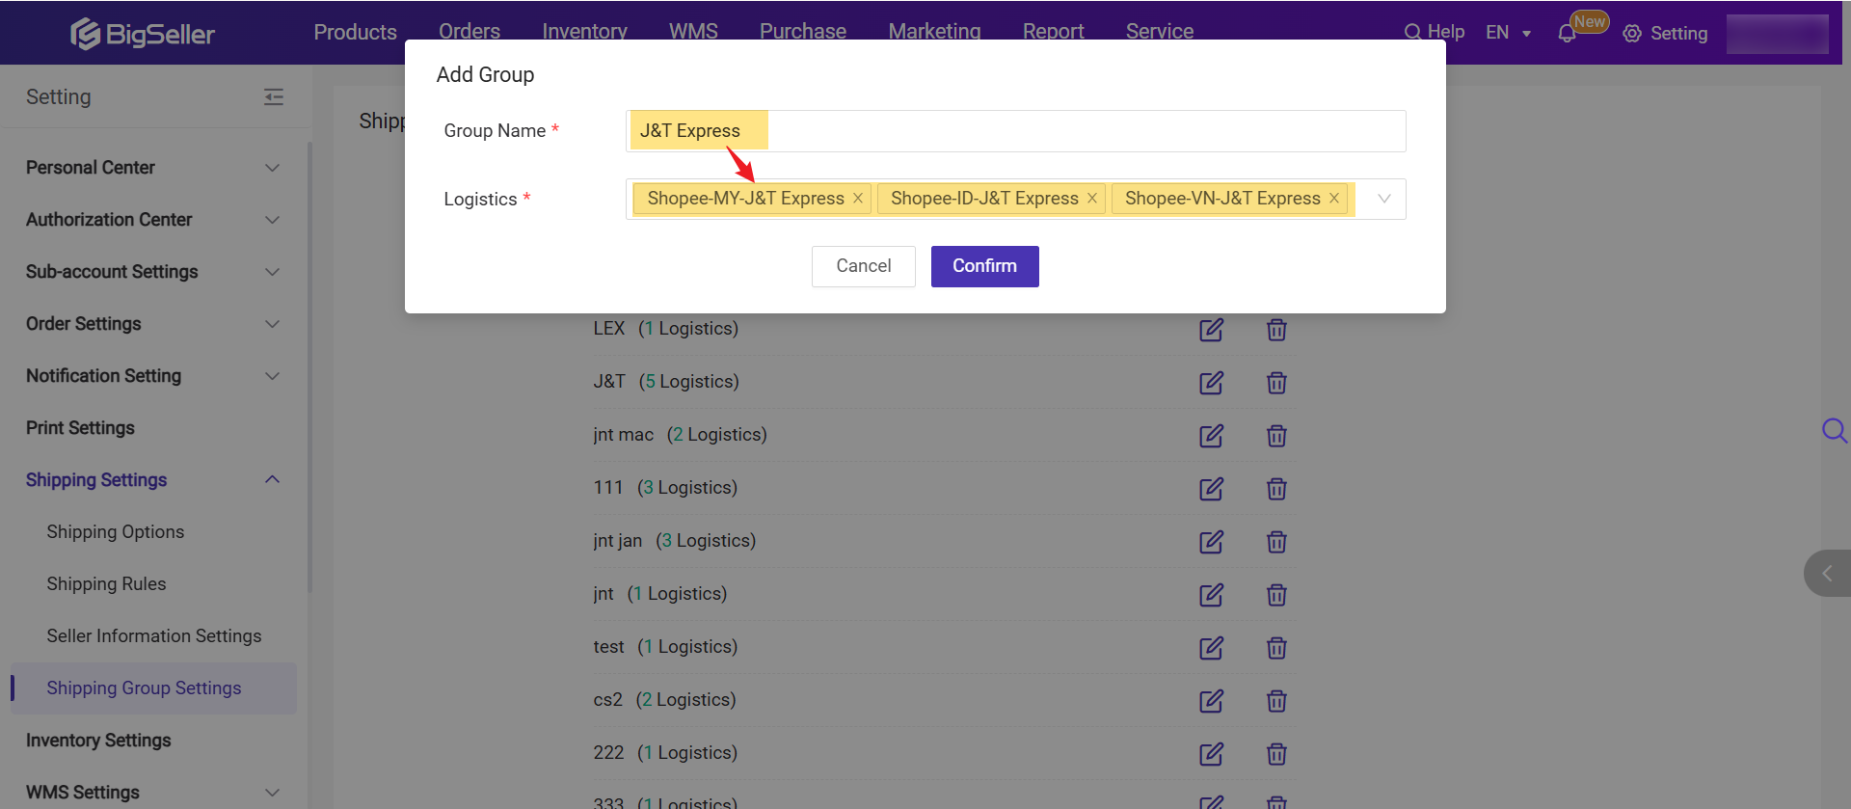The width and height of the screenshot is (1851, 809).
Task: Open Inventory Settings
Action: tap(98, 741)
